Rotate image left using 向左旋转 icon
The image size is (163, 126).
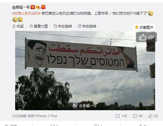point(55,26)
